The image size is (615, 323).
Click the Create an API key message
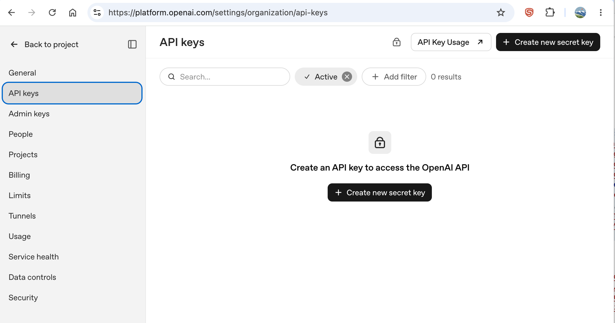pos(380,167)
